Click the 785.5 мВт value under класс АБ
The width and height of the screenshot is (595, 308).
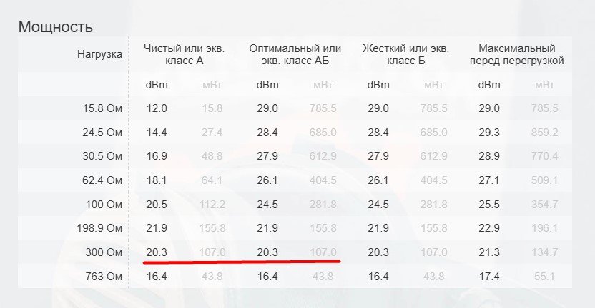click(323, 108)
